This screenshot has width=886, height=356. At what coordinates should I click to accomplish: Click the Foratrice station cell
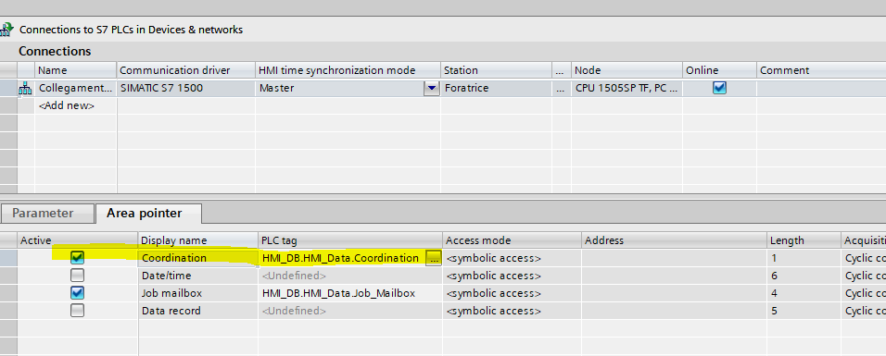click(496, 88)
